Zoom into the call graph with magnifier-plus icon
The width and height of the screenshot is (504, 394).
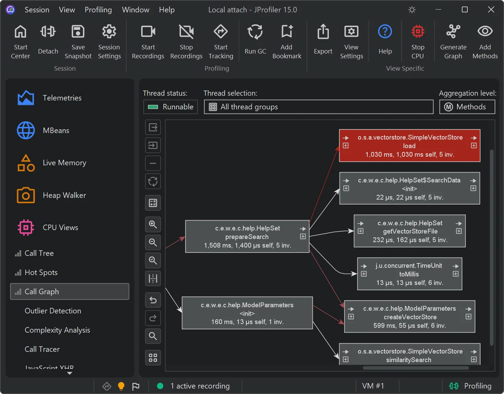(153, 224)
